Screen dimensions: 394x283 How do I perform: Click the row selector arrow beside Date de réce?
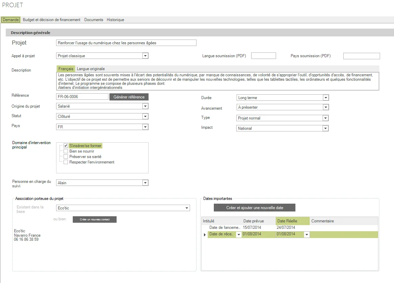coord(205,235)
